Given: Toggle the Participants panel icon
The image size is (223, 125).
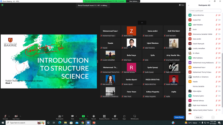Looking at the screenshot, I should [x=60, y=116].
